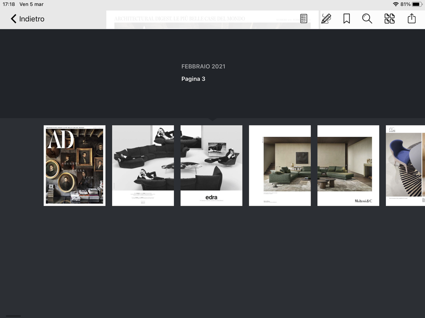Tap the Wi-Fi status icon
Screen dimensions: 425x318
coord(395,4)
